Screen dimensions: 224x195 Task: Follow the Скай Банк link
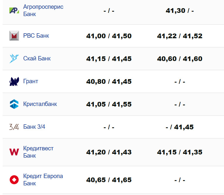[37, 58]
